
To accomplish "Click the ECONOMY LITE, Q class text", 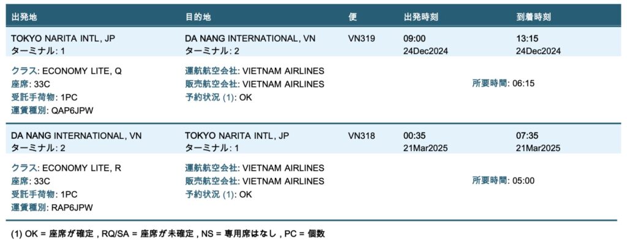I will 82,71.
